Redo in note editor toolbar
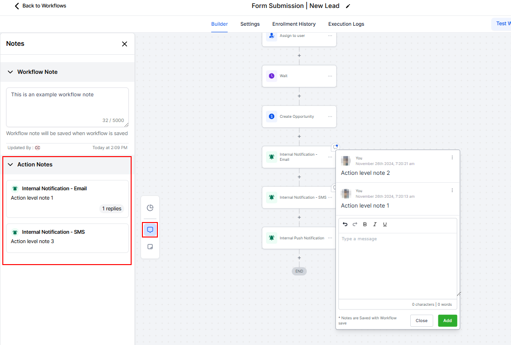Viewport: 511px width, 345px height. pyautogui.click(x=355, y=224)
